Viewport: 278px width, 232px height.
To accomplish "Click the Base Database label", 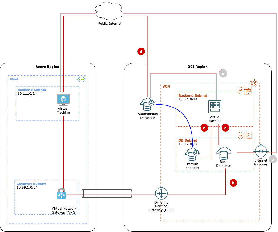I will point(223,164).
